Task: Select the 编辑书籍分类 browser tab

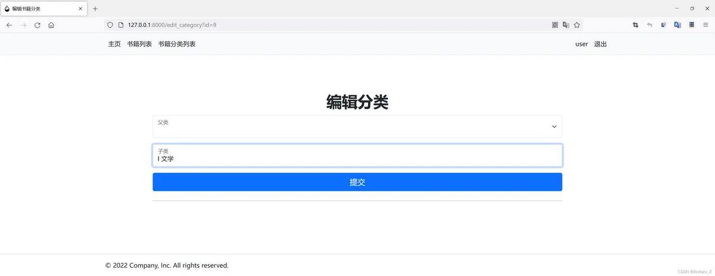Action: pyautogui.click(x=43, y=8)
